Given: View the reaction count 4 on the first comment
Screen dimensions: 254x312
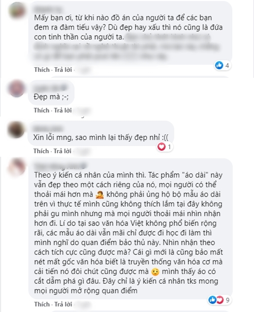Looking at the screenshot, I should click(227, 65).
